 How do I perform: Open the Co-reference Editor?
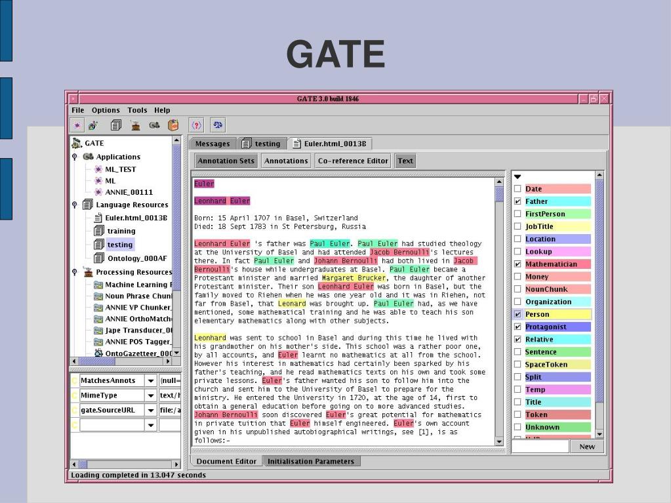tap(353, 161)
